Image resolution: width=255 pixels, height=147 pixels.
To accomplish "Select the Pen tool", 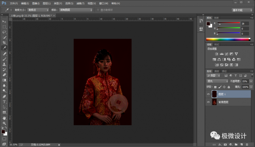I will [4, 97].
